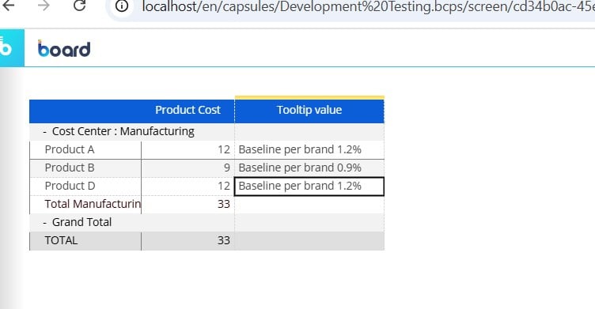Open the site information icon in the address bar
595x309 pixels.
122,6
